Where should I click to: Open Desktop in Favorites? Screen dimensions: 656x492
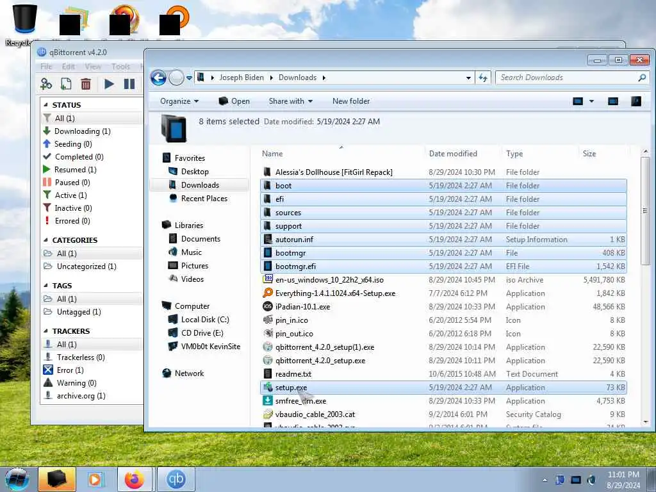[x=195, y=172]
